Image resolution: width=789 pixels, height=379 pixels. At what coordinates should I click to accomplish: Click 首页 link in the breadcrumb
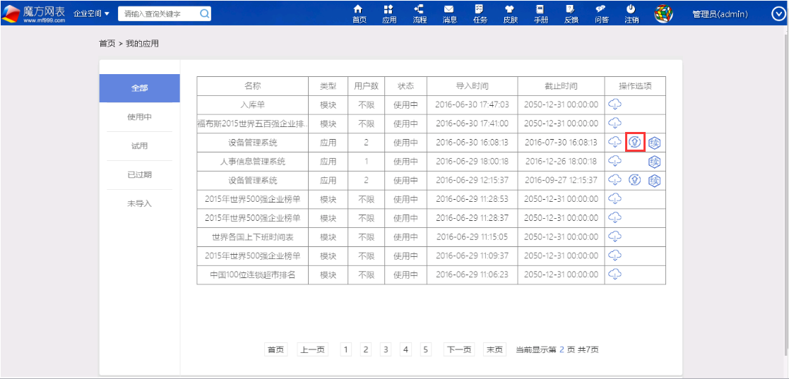pyautogui.click(x=107, y=44)
